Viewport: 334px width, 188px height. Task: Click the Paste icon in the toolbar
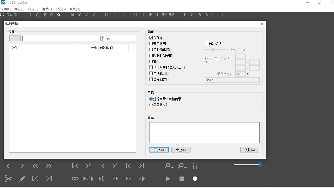pos(44,15)
